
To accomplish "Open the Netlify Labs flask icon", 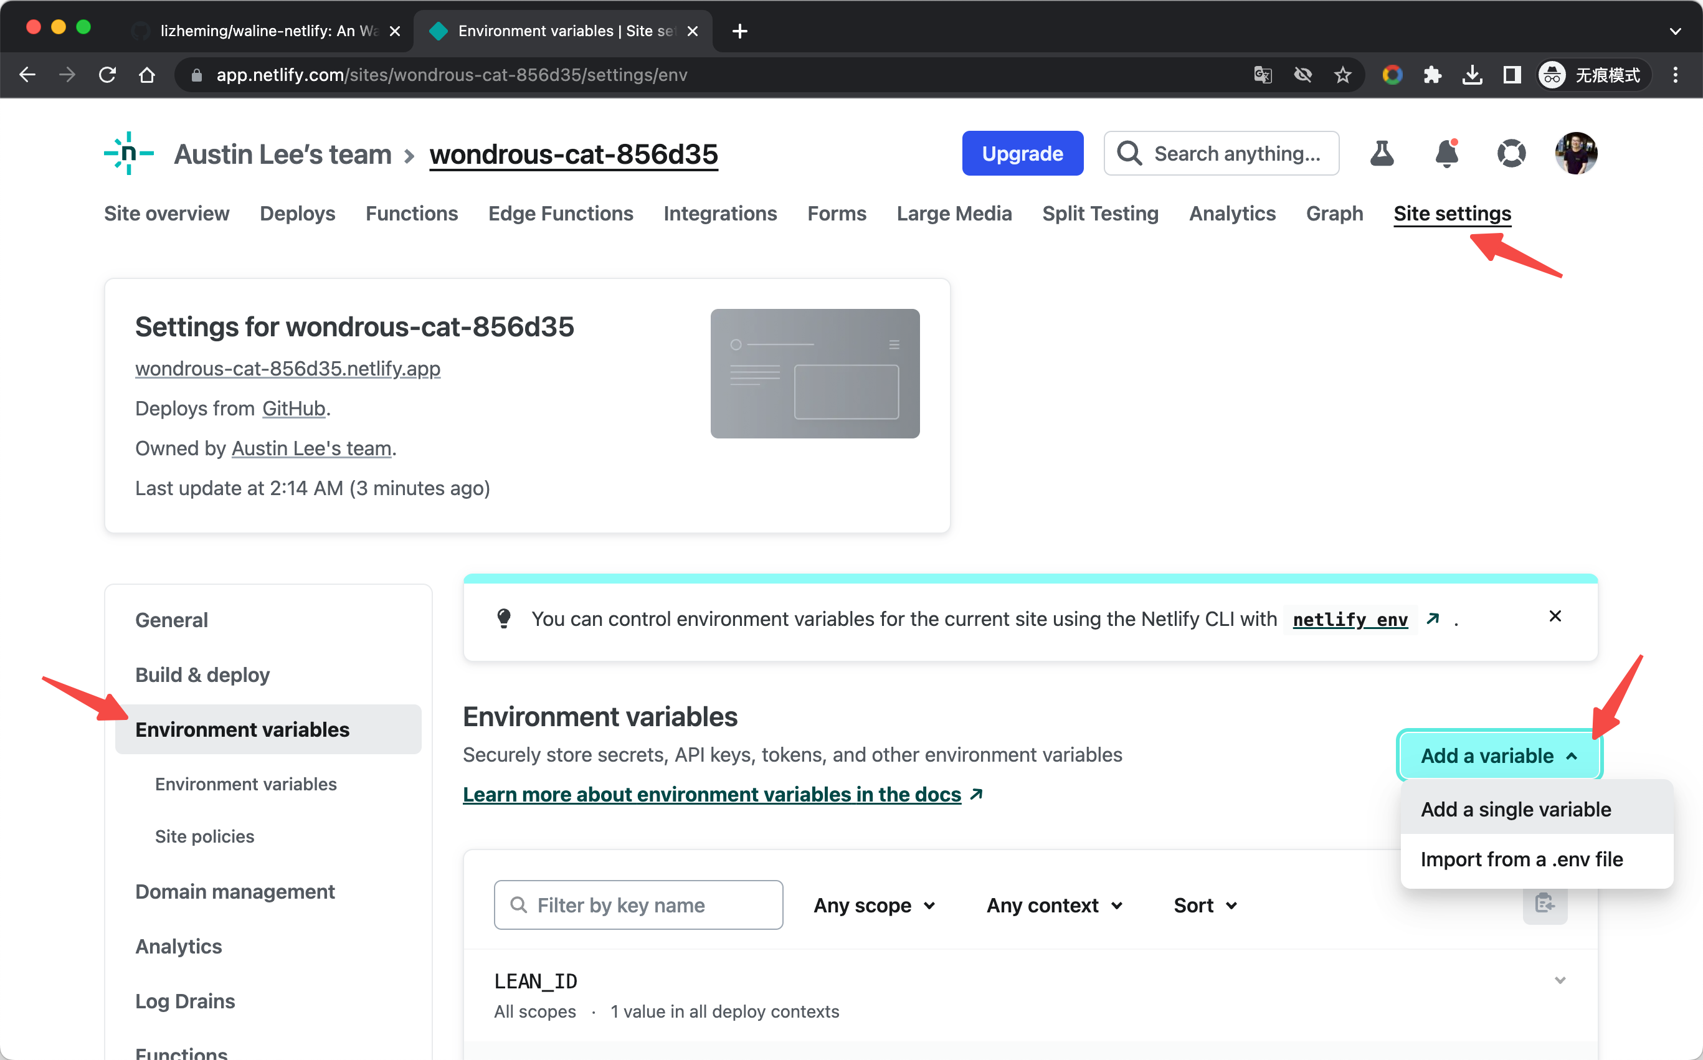I will click(1382, 154).
